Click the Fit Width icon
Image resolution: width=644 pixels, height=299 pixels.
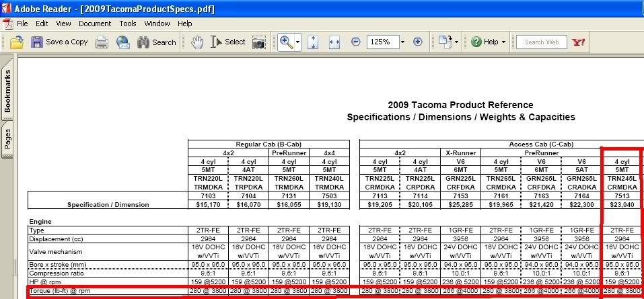pos(334,42)
